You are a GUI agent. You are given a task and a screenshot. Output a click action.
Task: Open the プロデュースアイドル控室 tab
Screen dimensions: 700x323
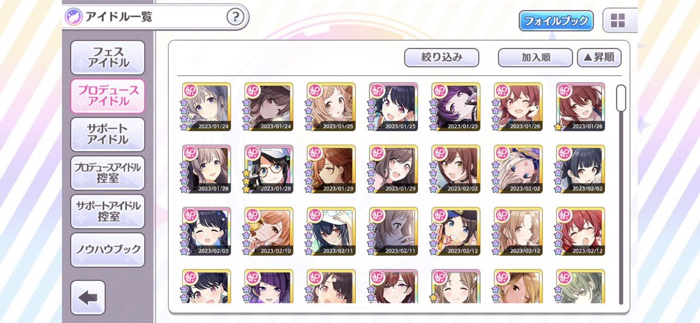(x=107, y=173)
